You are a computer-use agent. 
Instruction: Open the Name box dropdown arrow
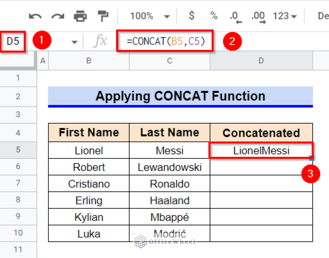[75, 42]
